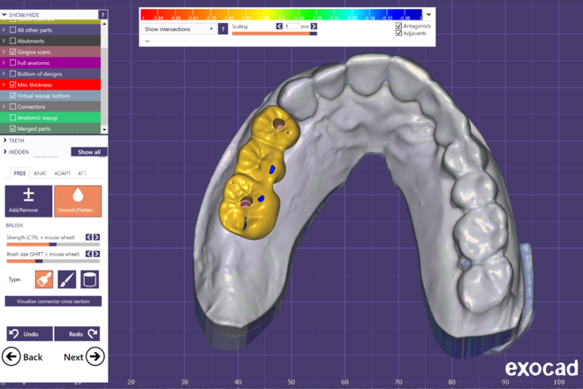Viewport: 583px width, 389px height.
Task: Decrease brush size with left arrow
Action: 88,254
